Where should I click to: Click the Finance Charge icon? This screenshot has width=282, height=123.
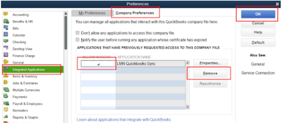[6, 55]
